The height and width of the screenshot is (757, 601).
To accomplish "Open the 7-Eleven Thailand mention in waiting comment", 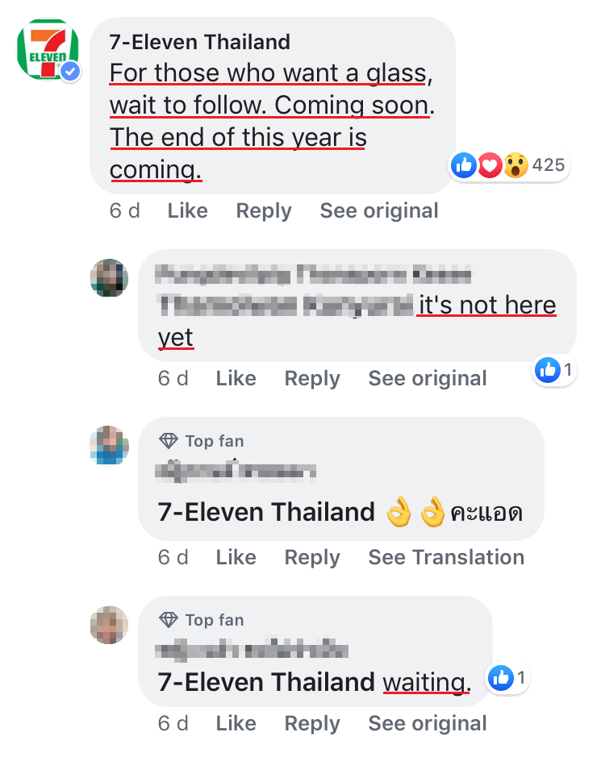I will tap(266, 682).
